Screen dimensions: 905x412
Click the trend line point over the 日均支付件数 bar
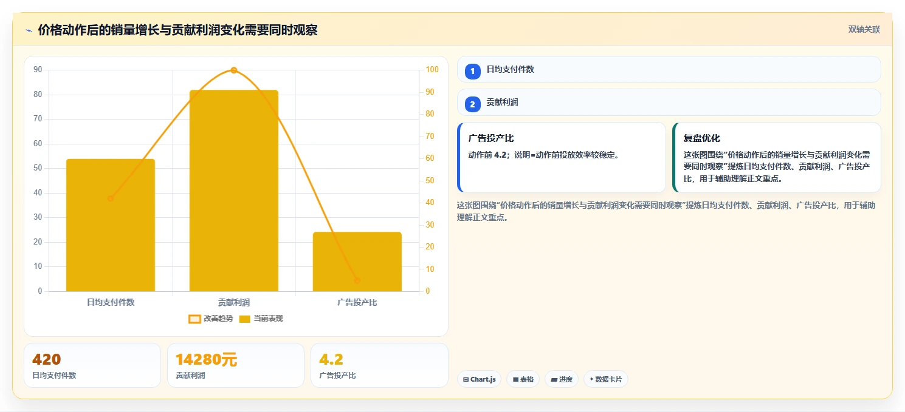111,198
